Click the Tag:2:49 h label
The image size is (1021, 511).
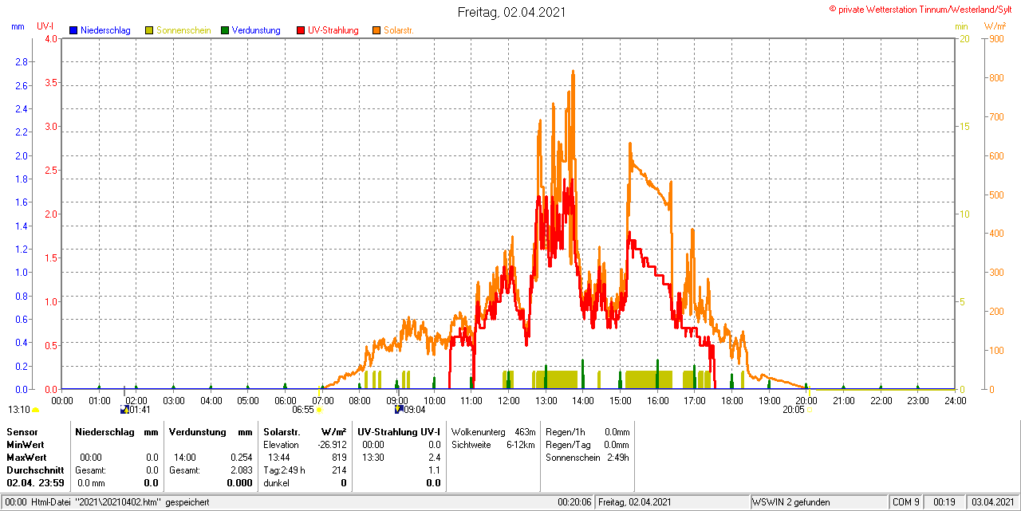(x=284, y=470)
